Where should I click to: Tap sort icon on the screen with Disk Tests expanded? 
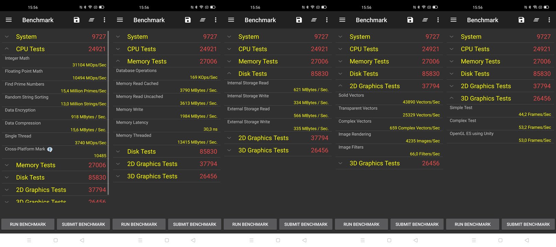314,20
